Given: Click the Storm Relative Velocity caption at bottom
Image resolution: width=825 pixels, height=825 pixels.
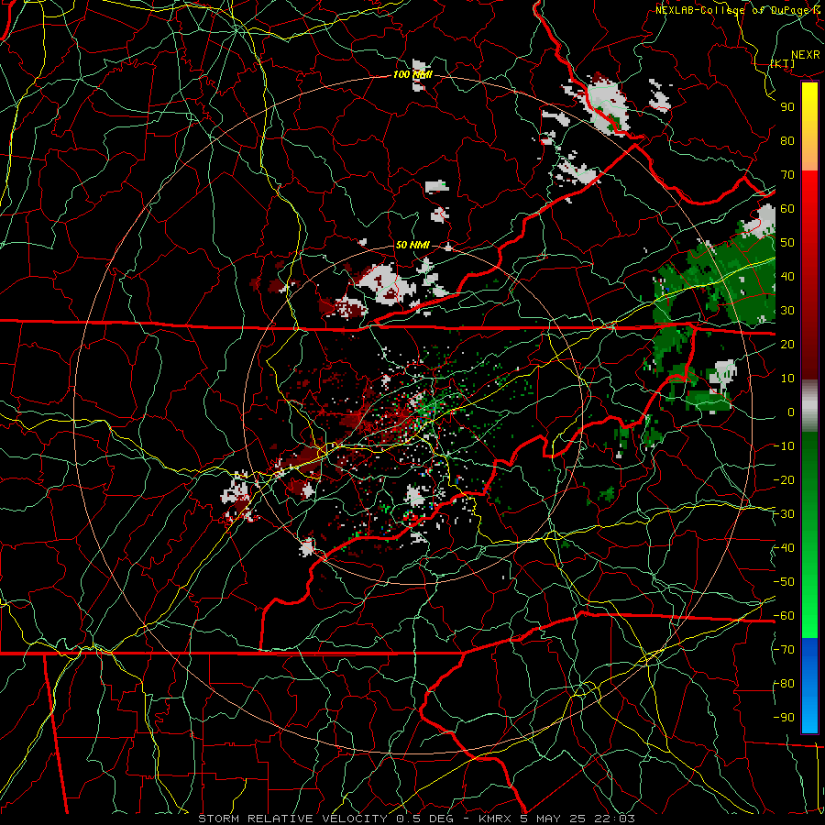Looking at the screenshot, I should coord(417,819).
